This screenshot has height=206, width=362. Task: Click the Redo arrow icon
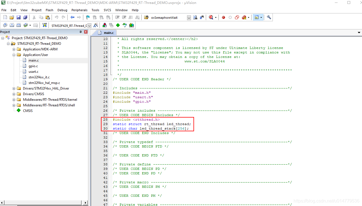[63, 17]
